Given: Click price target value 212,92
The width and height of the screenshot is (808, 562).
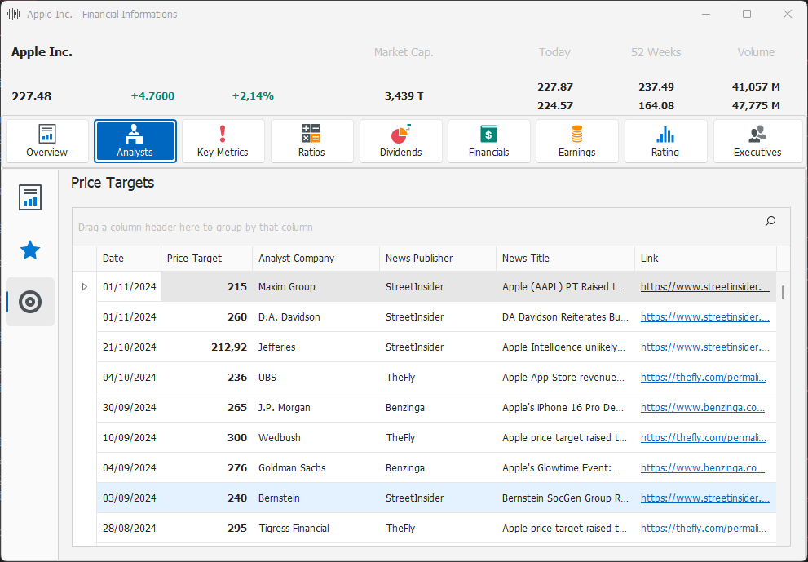Looking at the screenshot, I should pyautogui.click(x=229, y=347).
